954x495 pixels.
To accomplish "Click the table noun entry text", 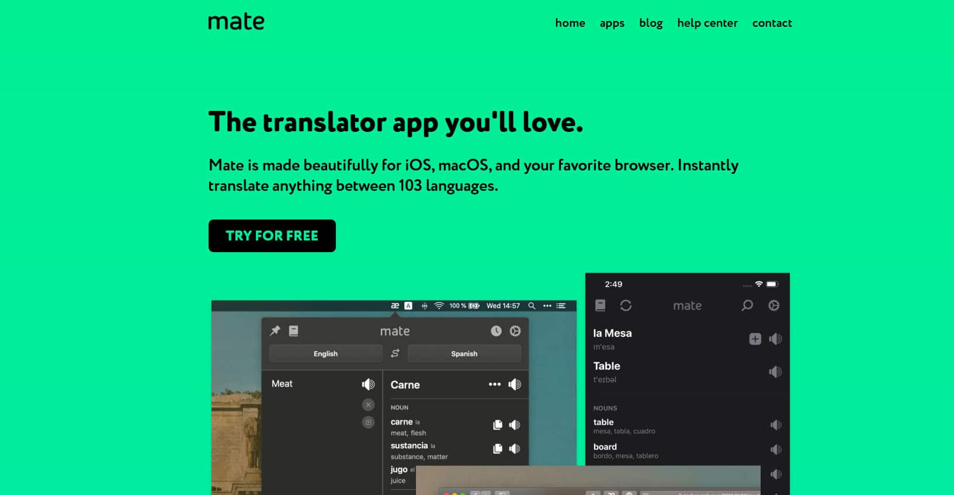I will 603,422.
